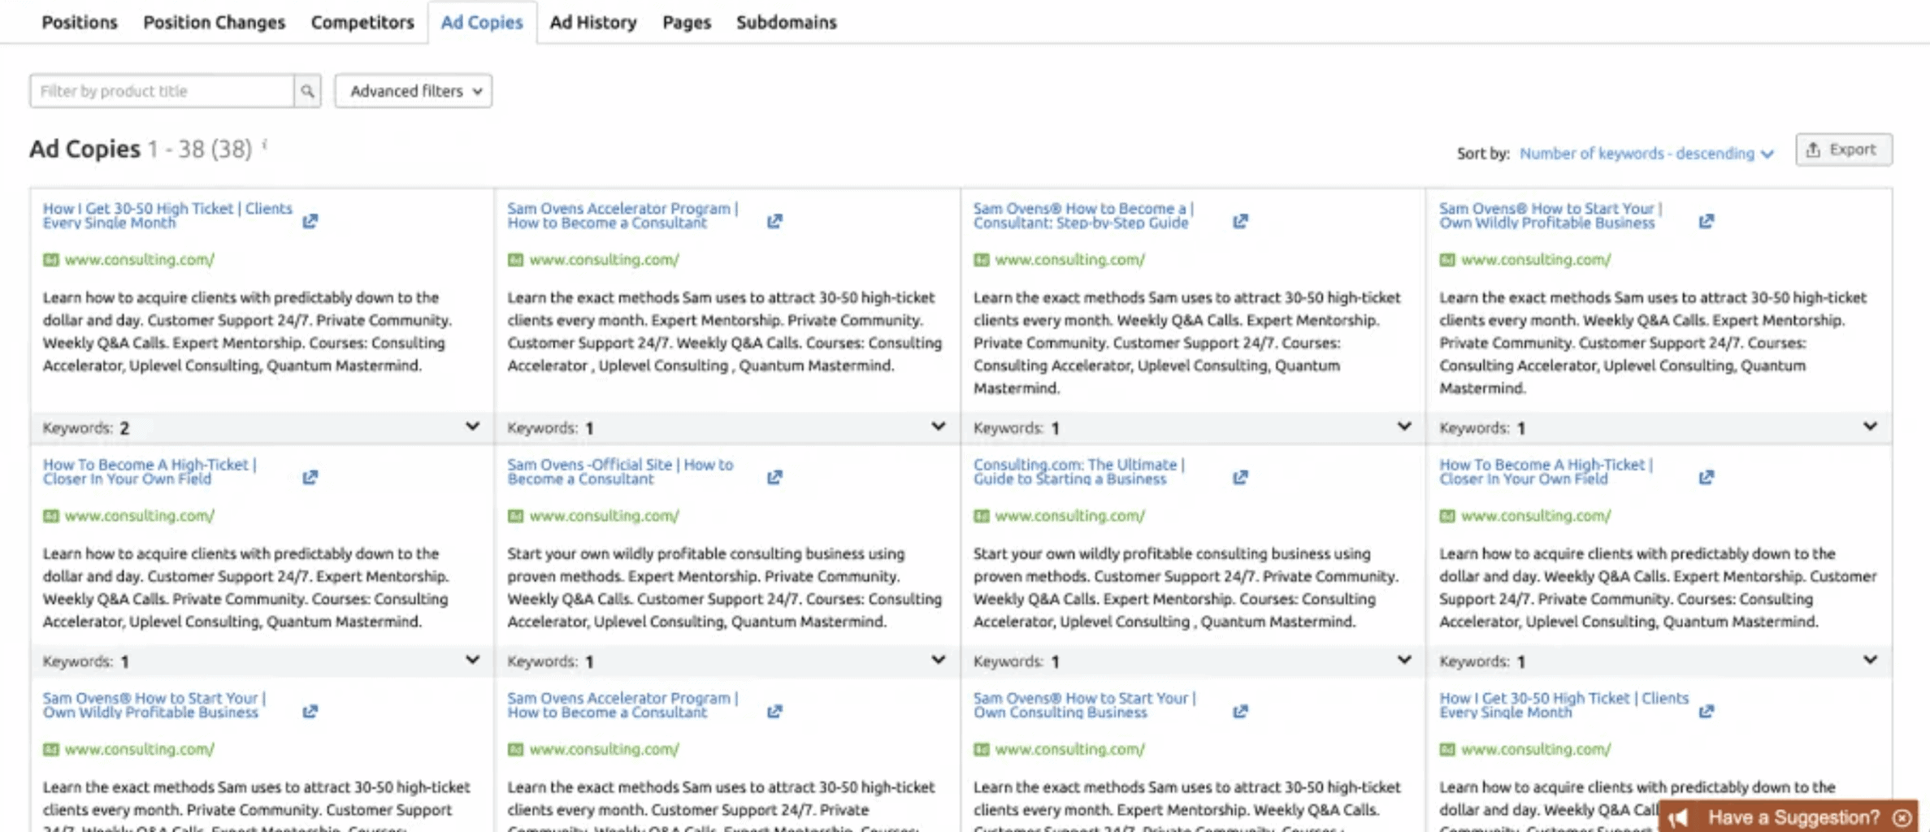Click the megaphone icon in suggestion bar
Viewport: 1930px width, 832px height.
(1678, 817)
